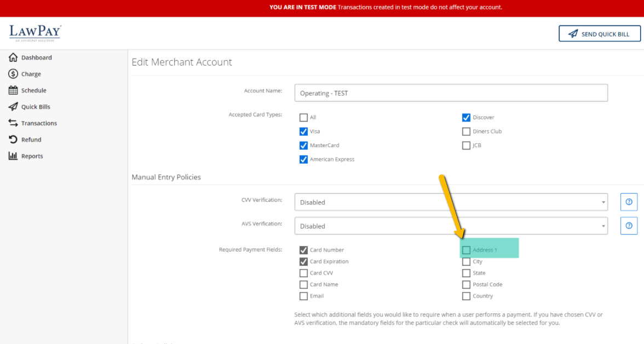Go to the Reports menu item

[x=32, y=156]
